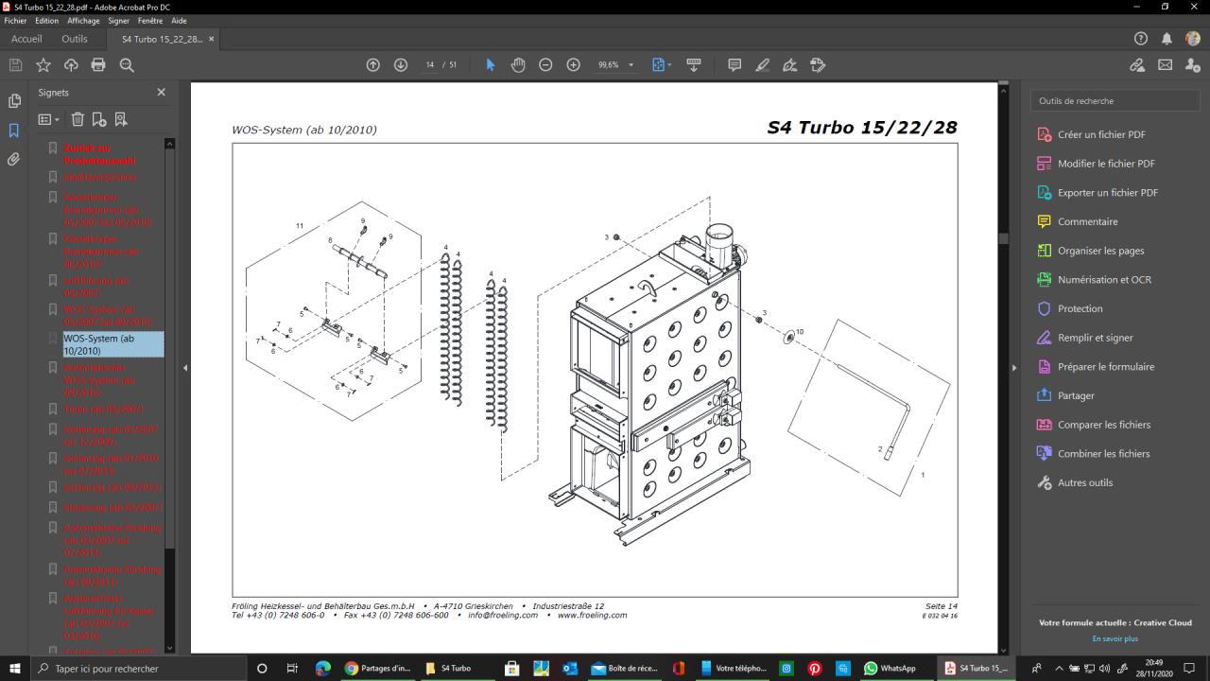Add a new bookmark in Signets panel
Viewport: 1210px width, 681px height.
tap(99, 119)
